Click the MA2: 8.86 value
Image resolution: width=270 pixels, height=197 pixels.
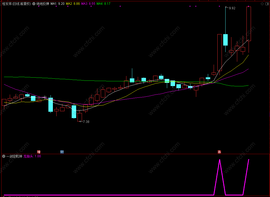coord(73,4)
